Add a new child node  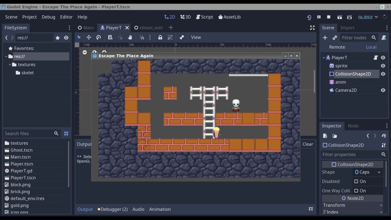(x=325, y=38)
